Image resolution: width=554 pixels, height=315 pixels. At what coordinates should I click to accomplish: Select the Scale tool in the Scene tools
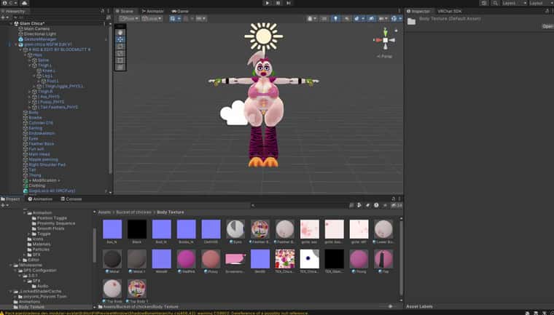[x=120, y=53]
